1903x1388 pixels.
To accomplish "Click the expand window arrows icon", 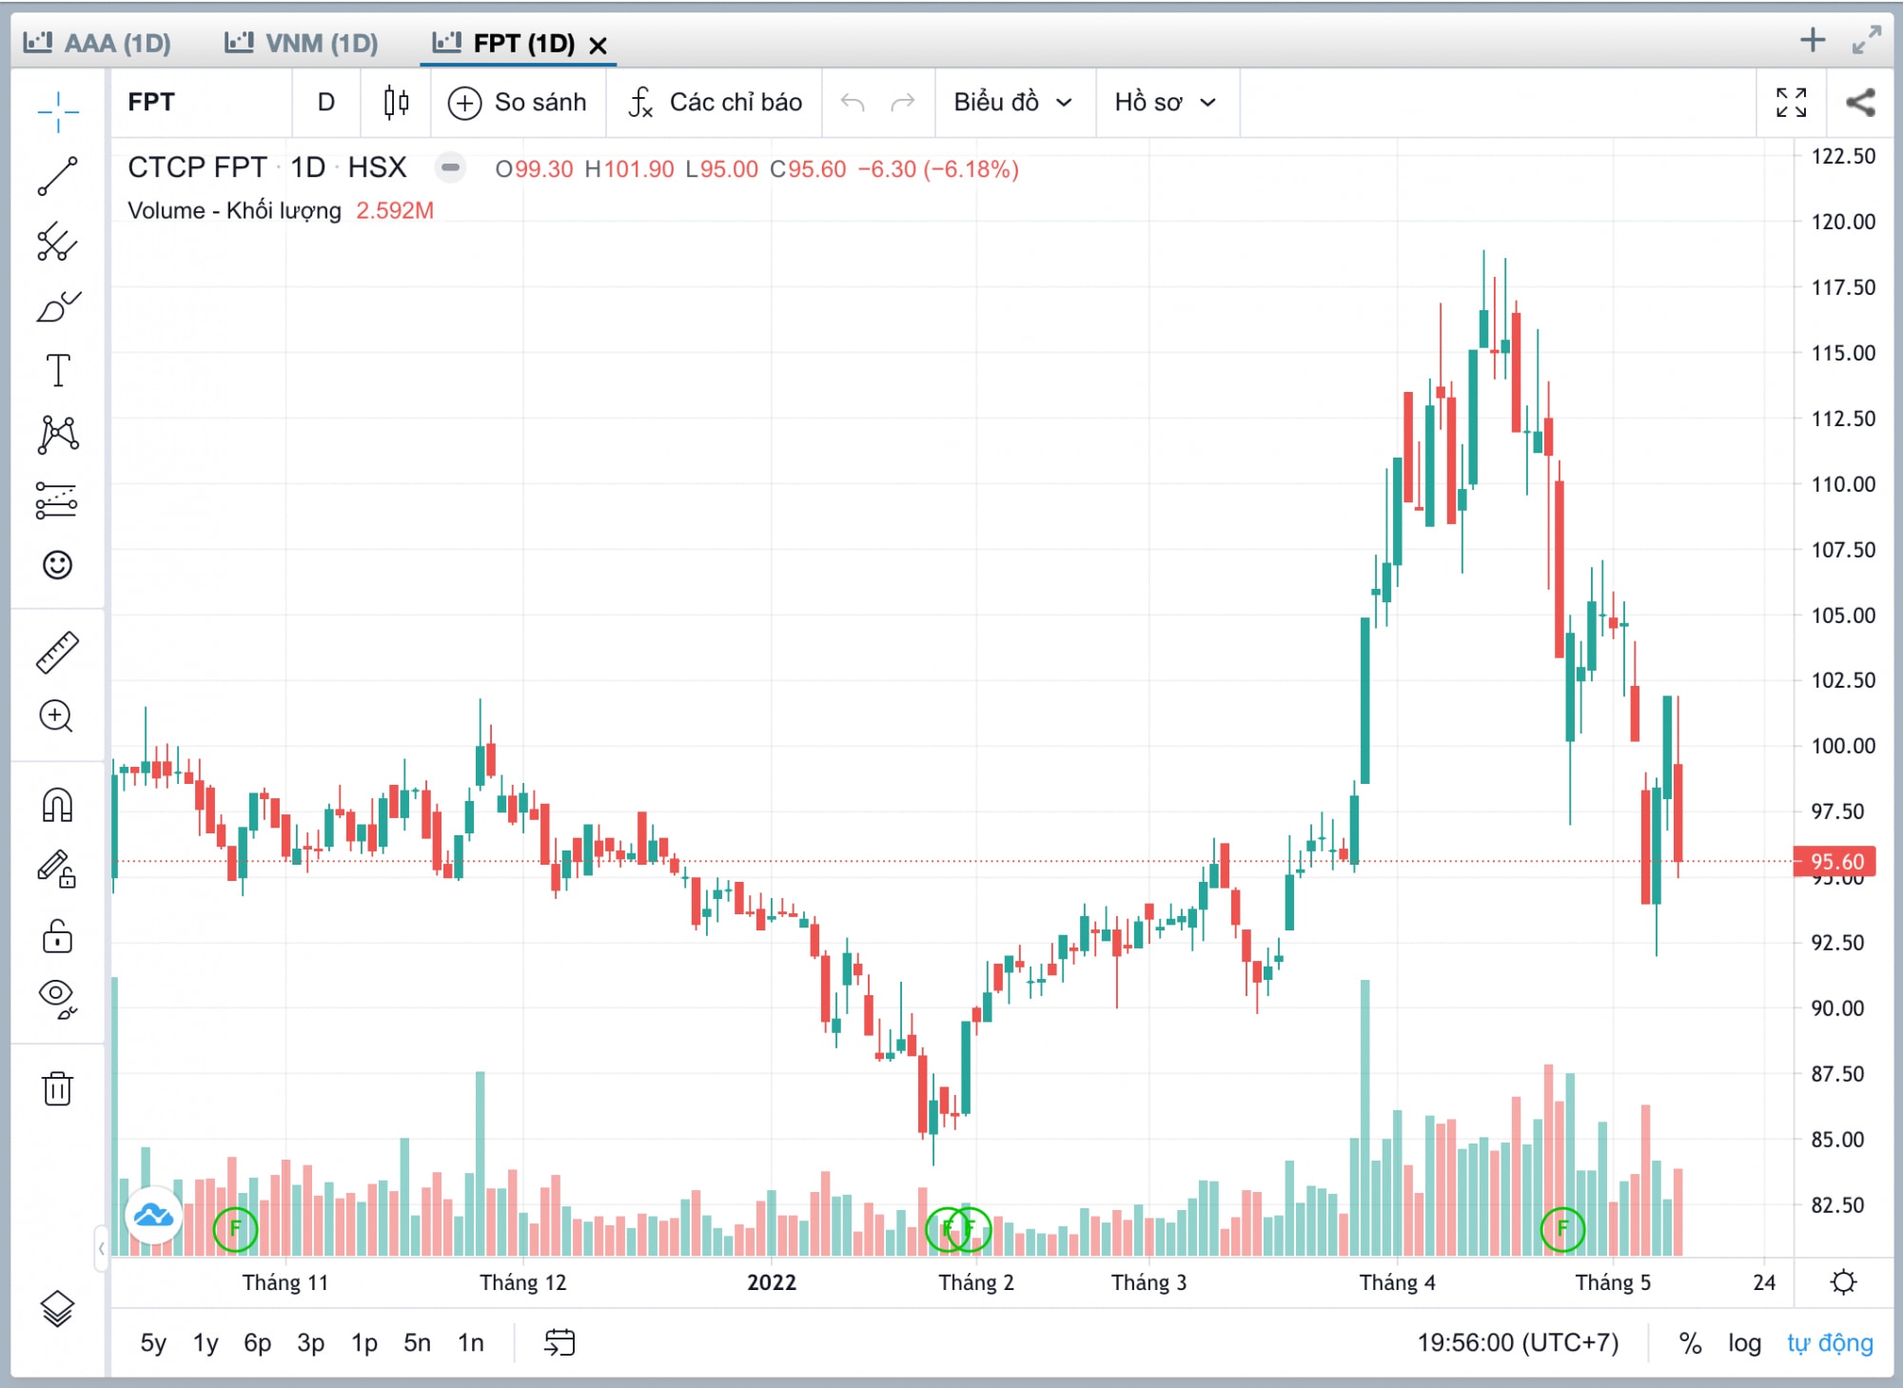I will [x=1867, y=40].
